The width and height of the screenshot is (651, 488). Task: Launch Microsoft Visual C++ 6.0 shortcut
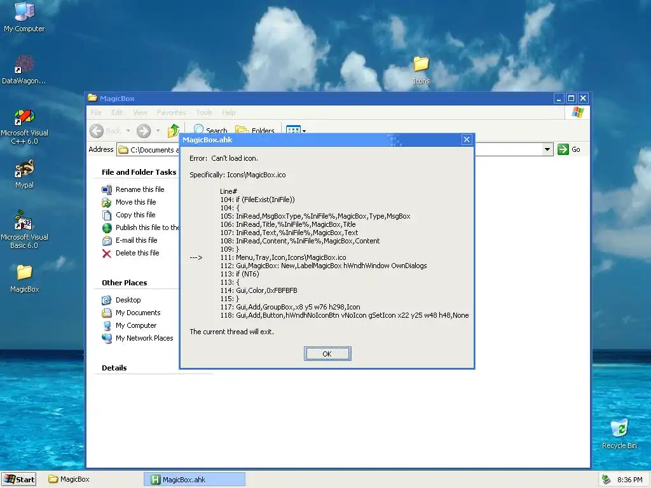(x=24, y=126)
